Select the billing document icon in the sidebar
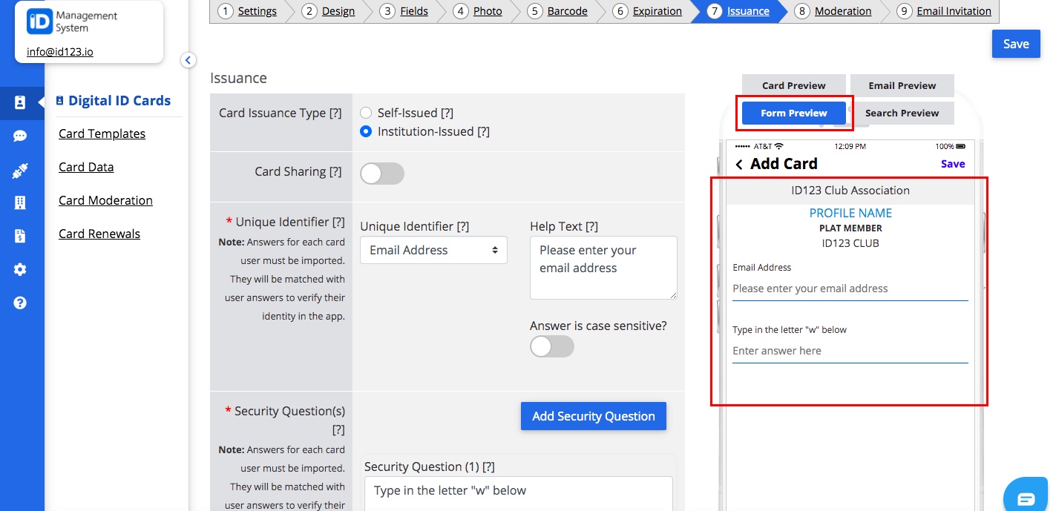1056x511 pixels. [22, 236]
